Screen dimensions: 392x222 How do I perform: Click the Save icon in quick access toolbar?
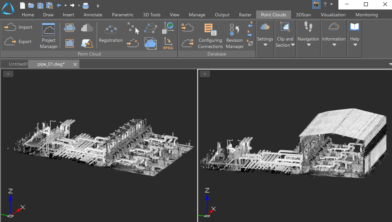click(40, 5)
